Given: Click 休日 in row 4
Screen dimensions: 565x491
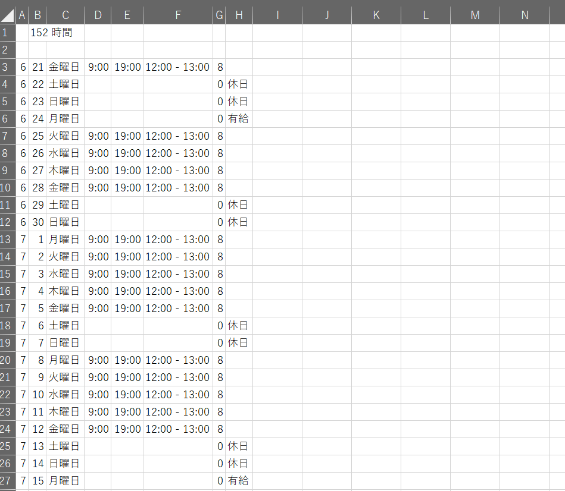Looking at the screenshot, I should 238,84.
